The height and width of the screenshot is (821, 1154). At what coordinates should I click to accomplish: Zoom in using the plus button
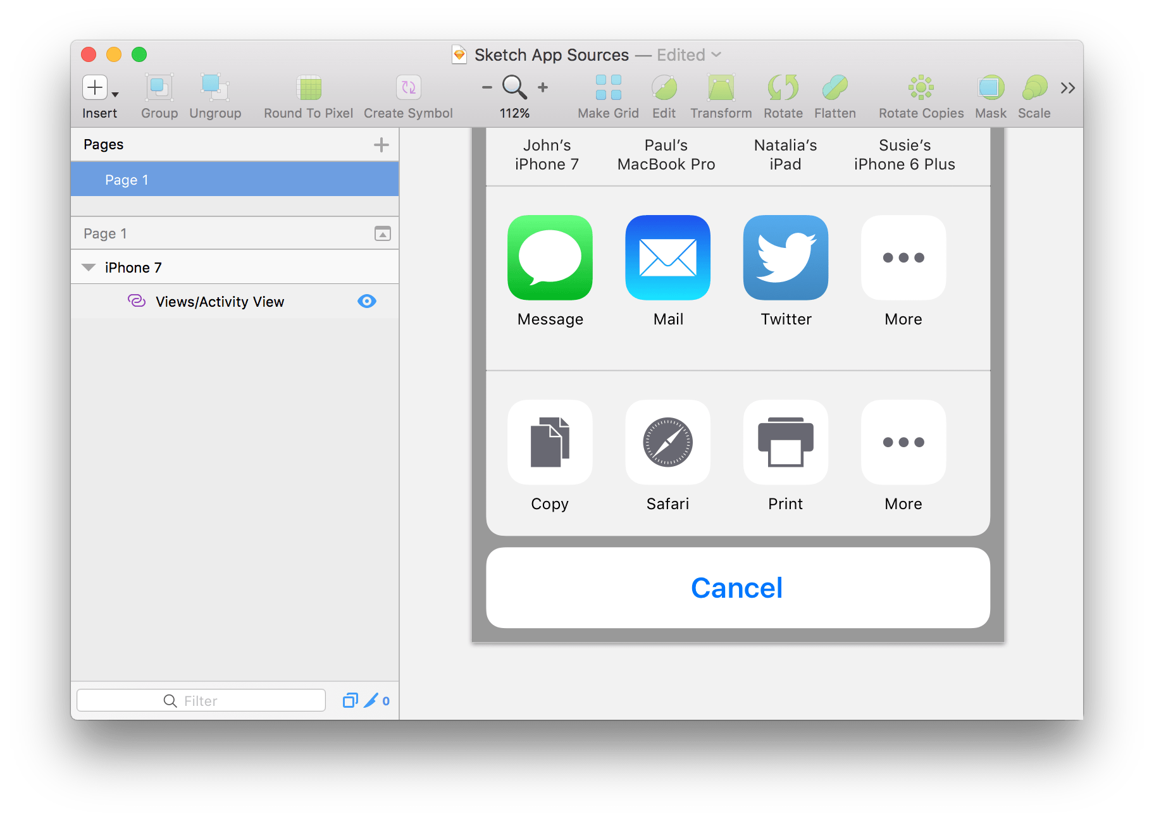click(x=542, y=87)
